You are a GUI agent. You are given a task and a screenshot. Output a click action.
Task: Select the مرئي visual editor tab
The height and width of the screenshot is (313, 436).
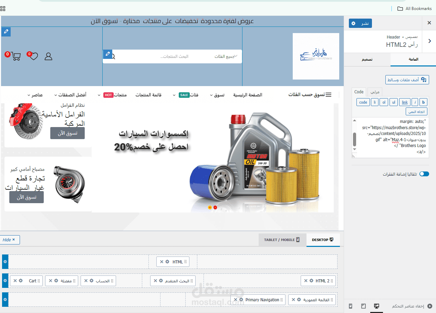click(375, 92)
